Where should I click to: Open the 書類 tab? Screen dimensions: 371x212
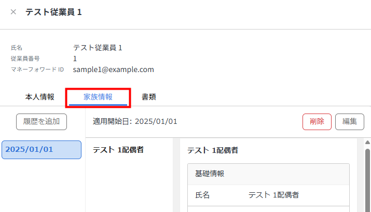(149, 96)
